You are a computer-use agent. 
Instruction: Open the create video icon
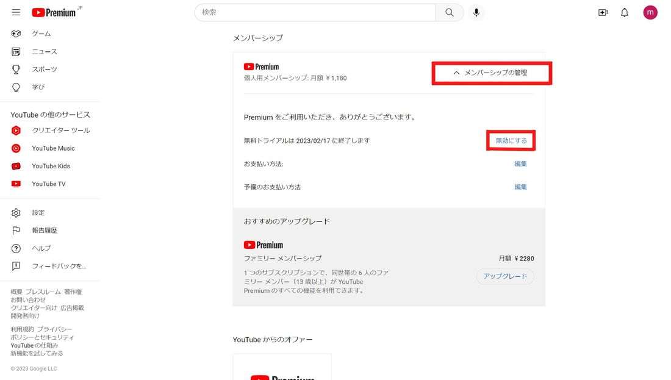[603, 12]
